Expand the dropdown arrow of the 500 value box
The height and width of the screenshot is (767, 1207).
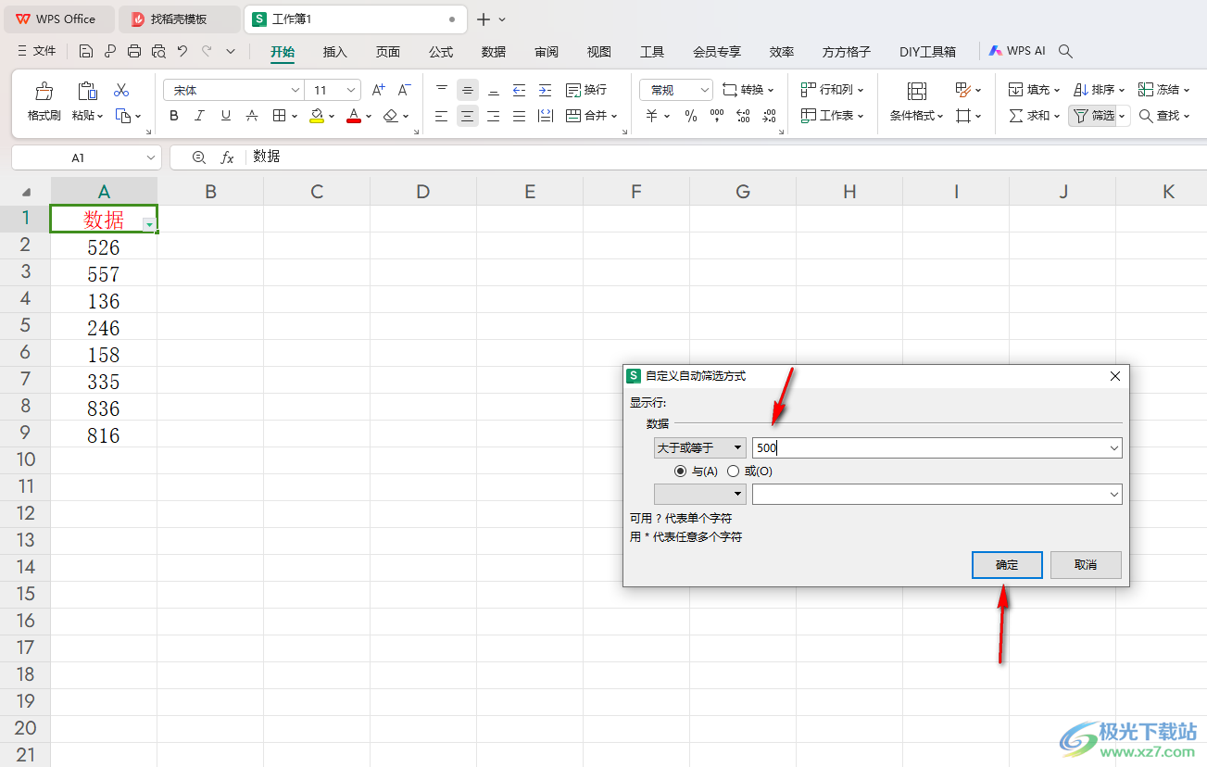point(1114,447)
